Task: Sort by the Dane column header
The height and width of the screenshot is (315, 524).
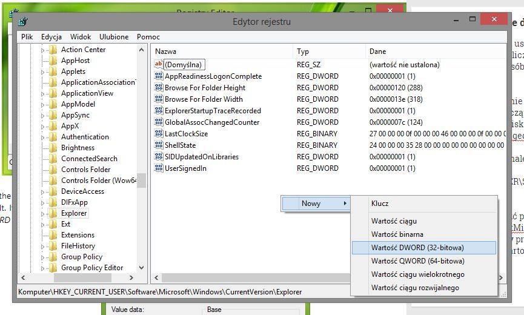Action: 436,51
